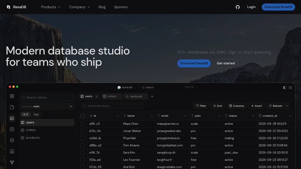Click the green maximize window dot
The height and width of the screenshot is (169, 301).
[x=17, y=87]
